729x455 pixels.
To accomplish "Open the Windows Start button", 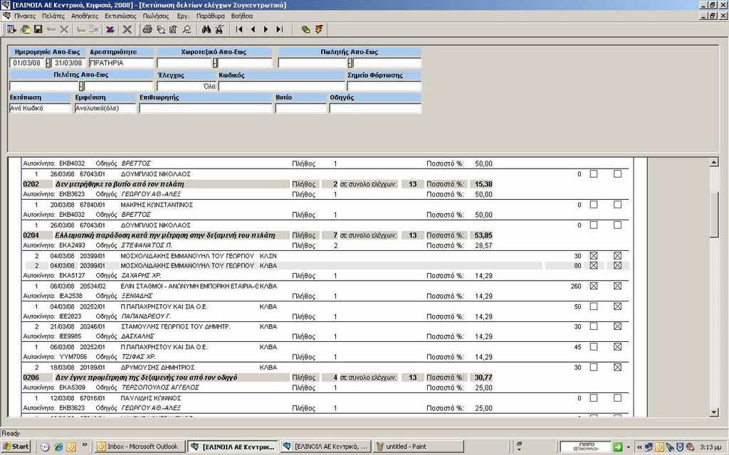I will (16, 446).
